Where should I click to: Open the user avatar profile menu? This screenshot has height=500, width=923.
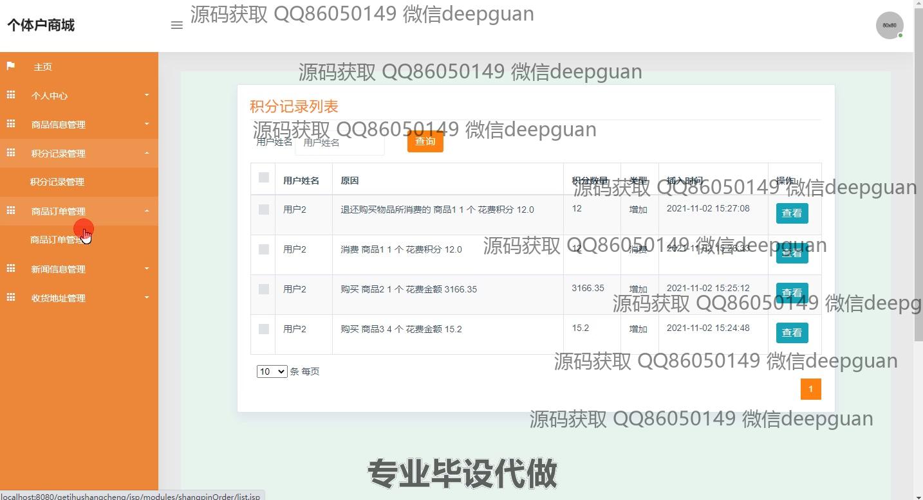pos(889,26)
